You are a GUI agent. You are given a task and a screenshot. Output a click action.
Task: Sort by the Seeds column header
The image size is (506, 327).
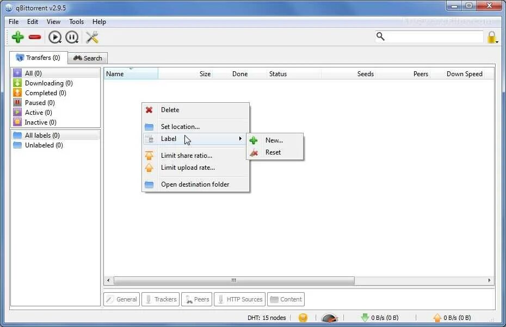click(x=349, y=74)
